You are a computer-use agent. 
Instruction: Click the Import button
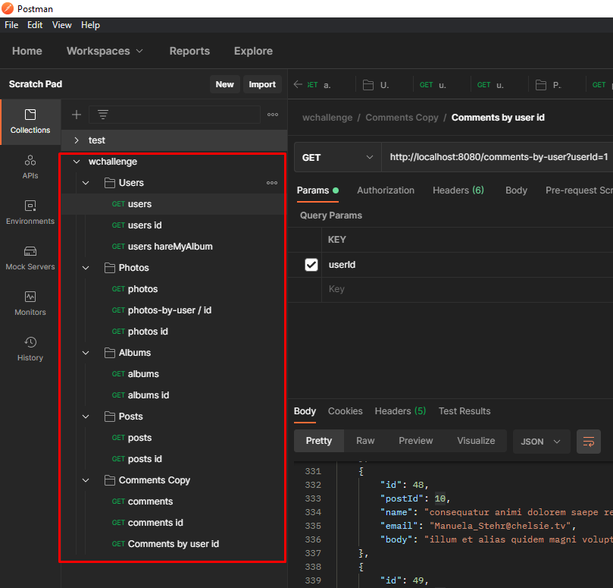[262, 84]
